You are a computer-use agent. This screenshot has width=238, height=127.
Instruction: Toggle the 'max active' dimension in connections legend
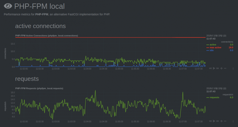215,47
